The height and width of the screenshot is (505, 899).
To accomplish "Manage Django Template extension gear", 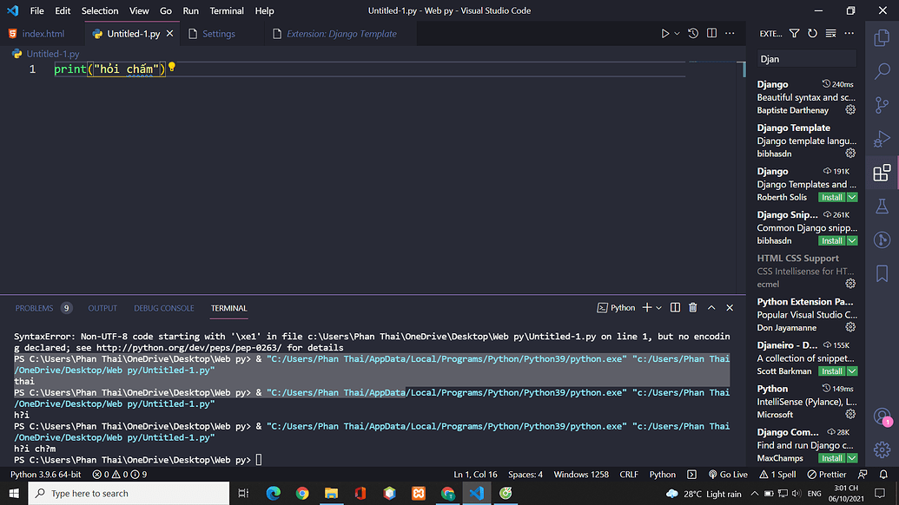I will pyautogui.click(x=850, y=154).
